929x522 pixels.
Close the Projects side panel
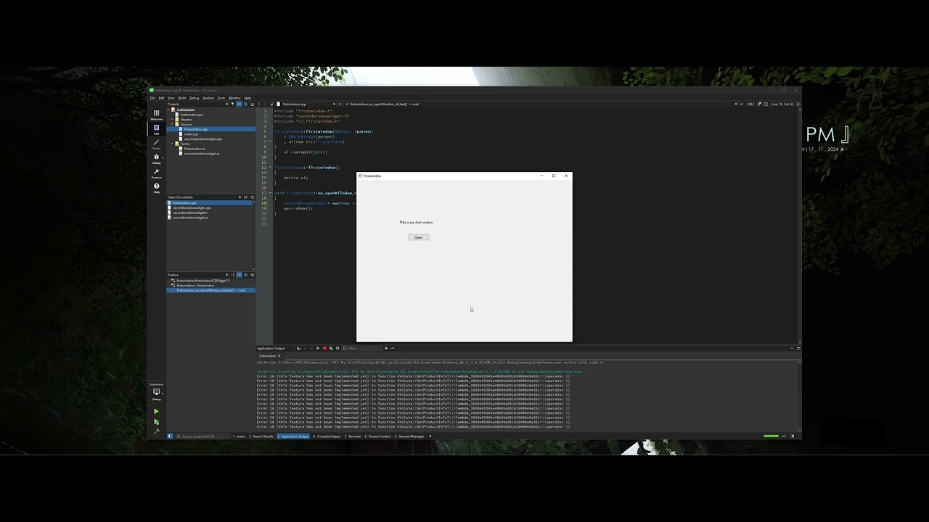tap(252, 104)
